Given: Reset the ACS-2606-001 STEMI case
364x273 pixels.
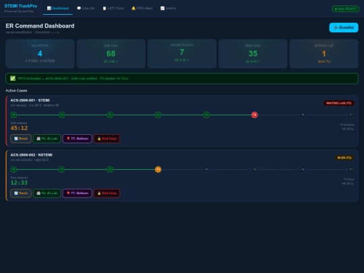Looking at the screenshot, I should pyautogui.click(x=21, y=139).
